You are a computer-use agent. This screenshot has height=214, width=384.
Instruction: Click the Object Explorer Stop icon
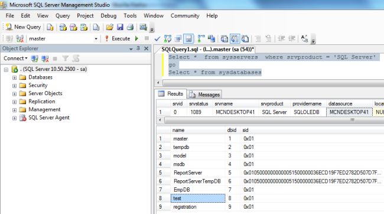click(55, 59)
